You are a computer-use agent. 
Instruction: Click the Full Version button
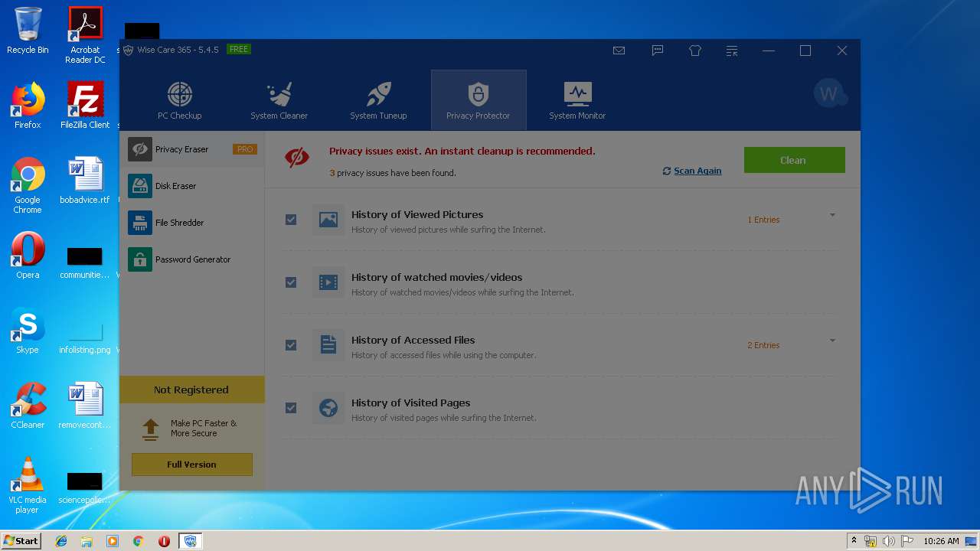[191, 465]
